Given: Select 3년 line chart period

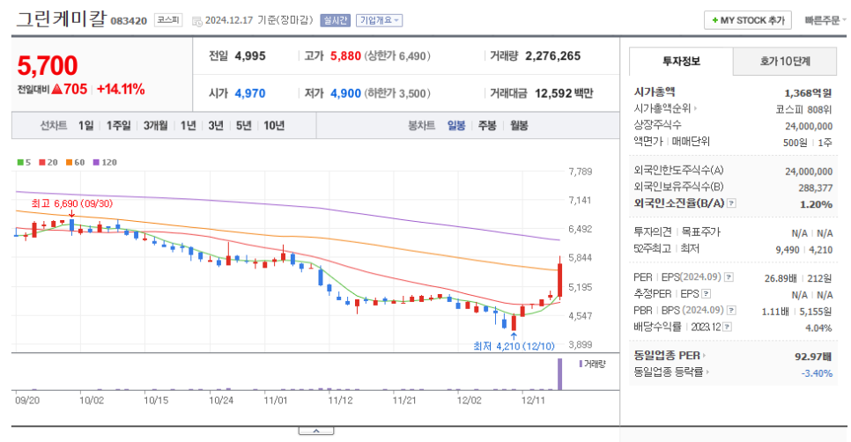Looking at the screenshot, I should pos(216,126).
